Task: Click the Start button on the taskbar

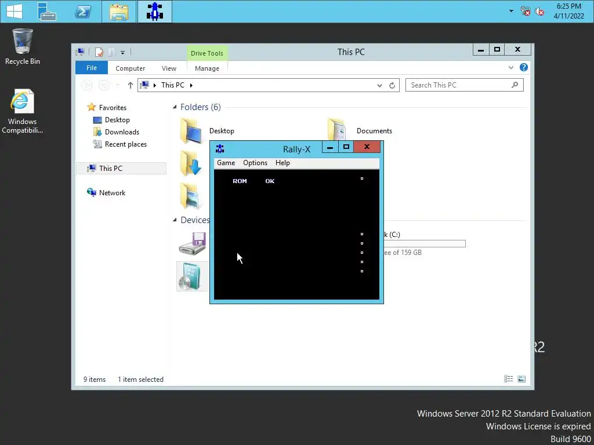Action: pyautogui.click(x=15, y=12)
